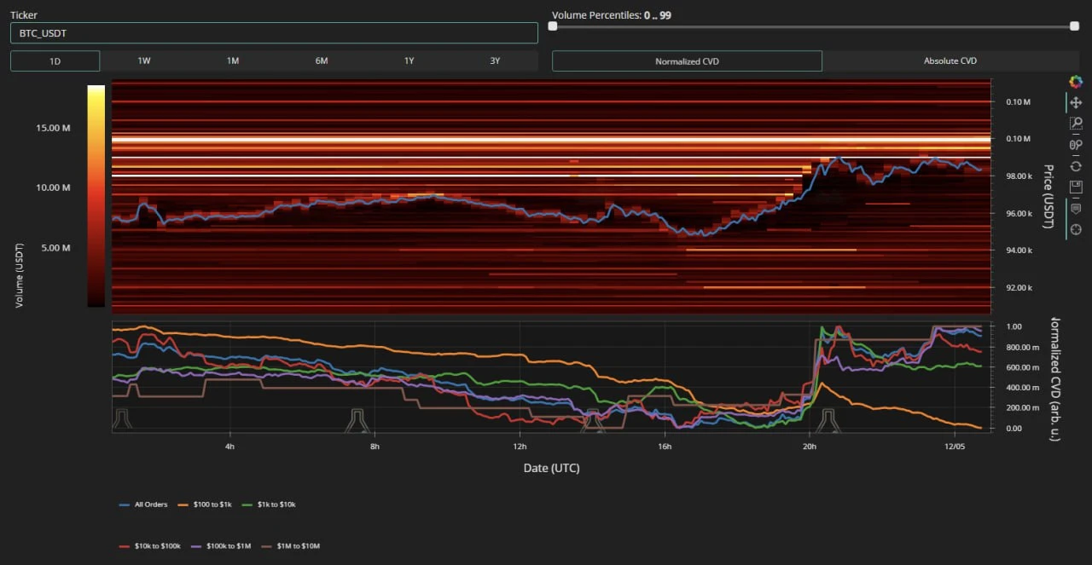The height and width of the screenshot is (565, 1092).
Task: Click the '800.00 m' CVD tick label
Action: pyautogui.click(x=1021, y=348)
